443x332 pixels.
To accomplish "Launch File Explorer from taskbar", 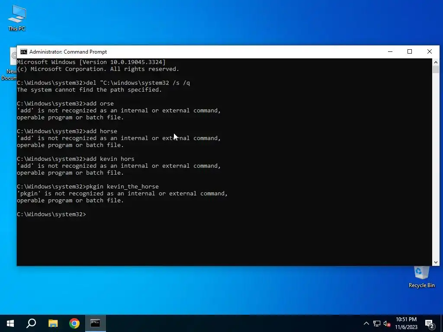I will click(x=53, y=323).
